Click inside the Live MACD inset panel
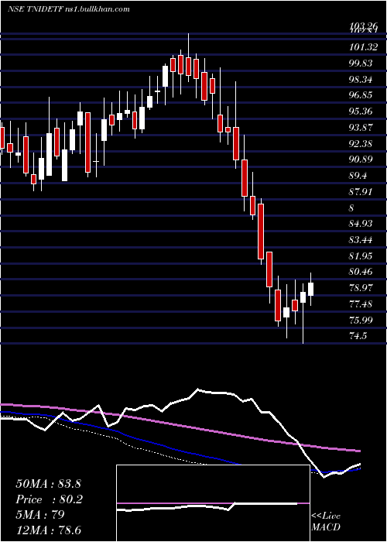Screen dimensions: 387x542 click(213, 503)
